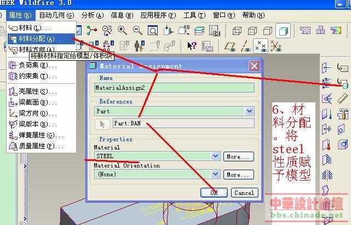
Task: Click the context help arrow-question icon
Action: 192,45
